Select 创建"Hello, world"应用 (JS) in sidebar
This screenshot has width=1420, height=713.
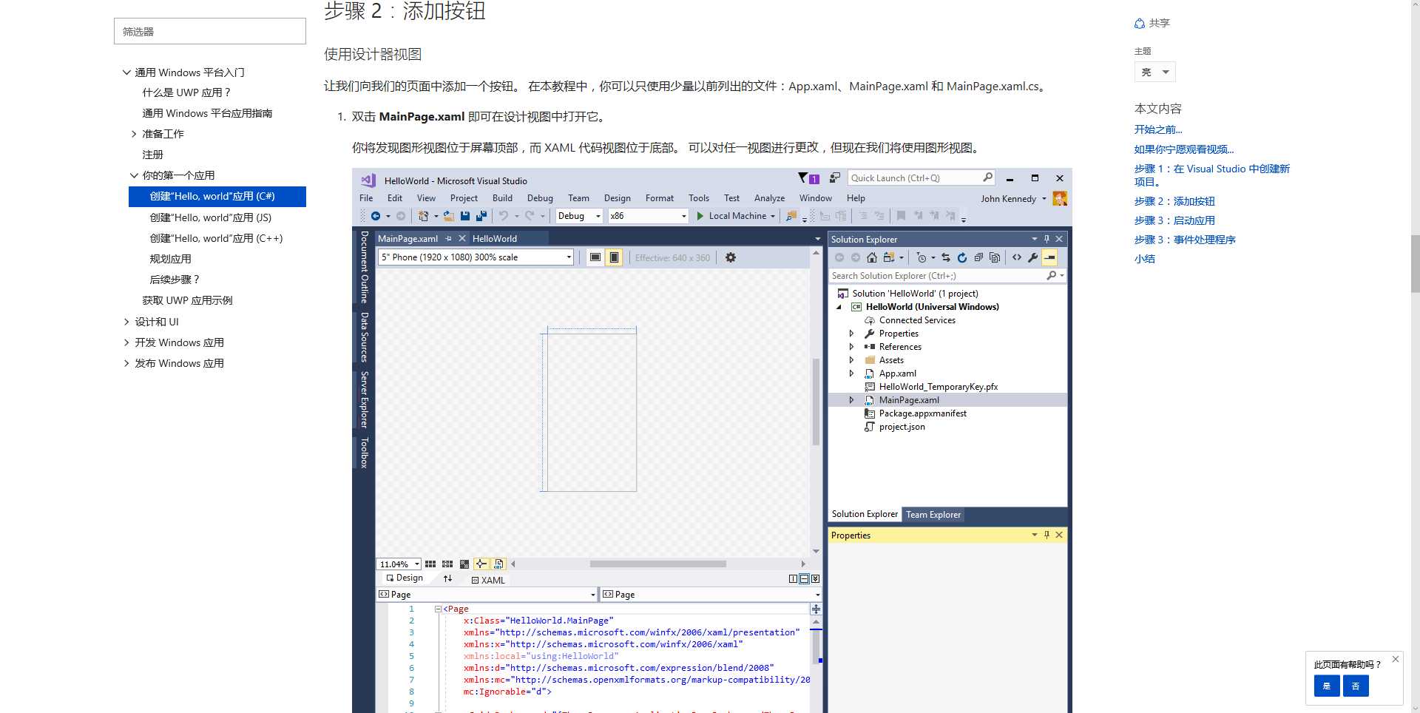[x=211, y=217]
